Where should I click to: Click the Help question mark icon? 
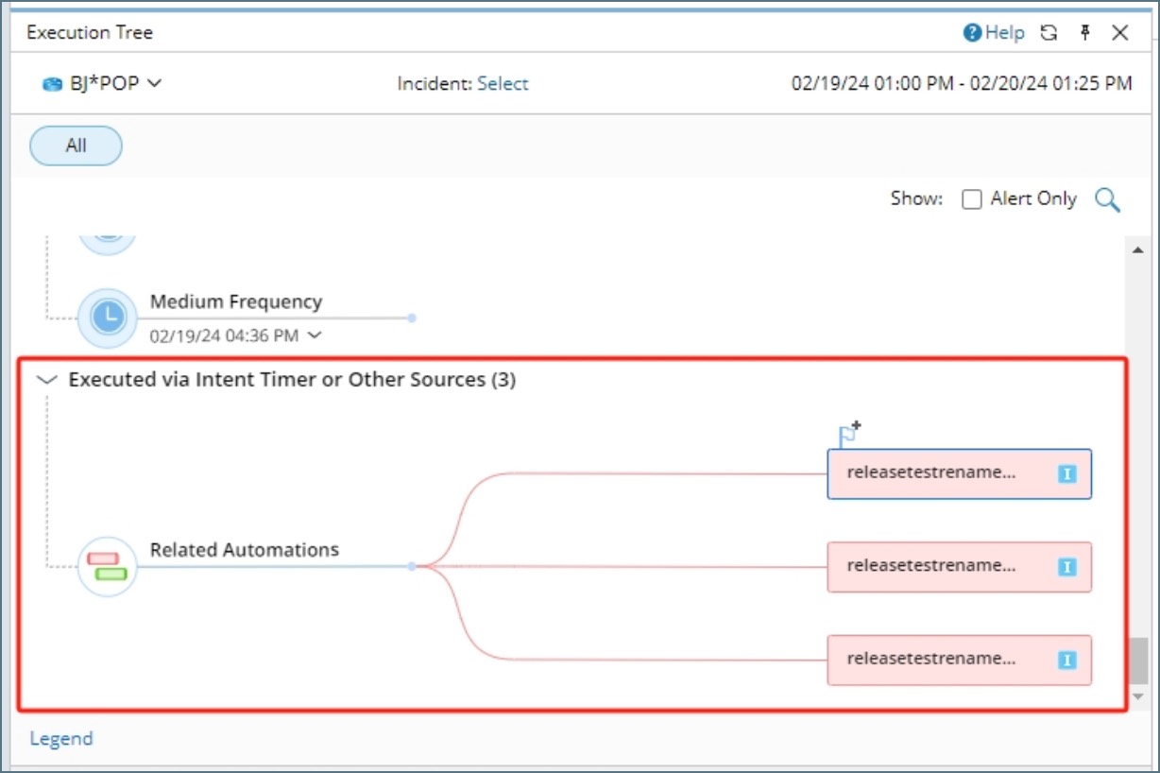(x=972, y=33)
